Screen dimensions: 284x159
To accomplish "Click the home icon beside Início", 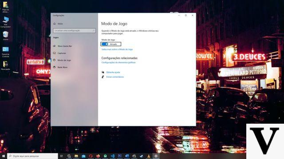I will (x=54, y=23).
